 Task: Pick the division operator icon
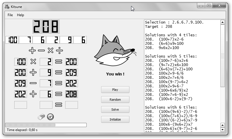(59, 50)
